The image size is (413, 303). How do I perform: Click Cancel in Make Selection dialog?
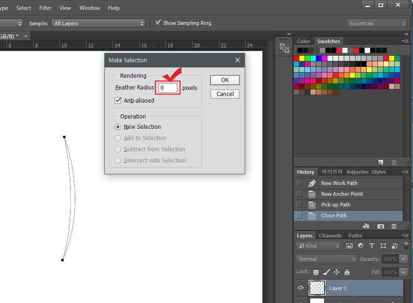(x=225, y=94)
